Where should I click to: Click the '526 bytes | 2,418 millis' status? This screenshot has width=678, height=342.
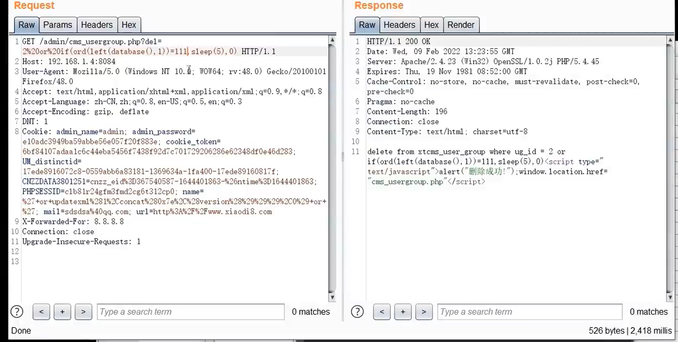630,331
